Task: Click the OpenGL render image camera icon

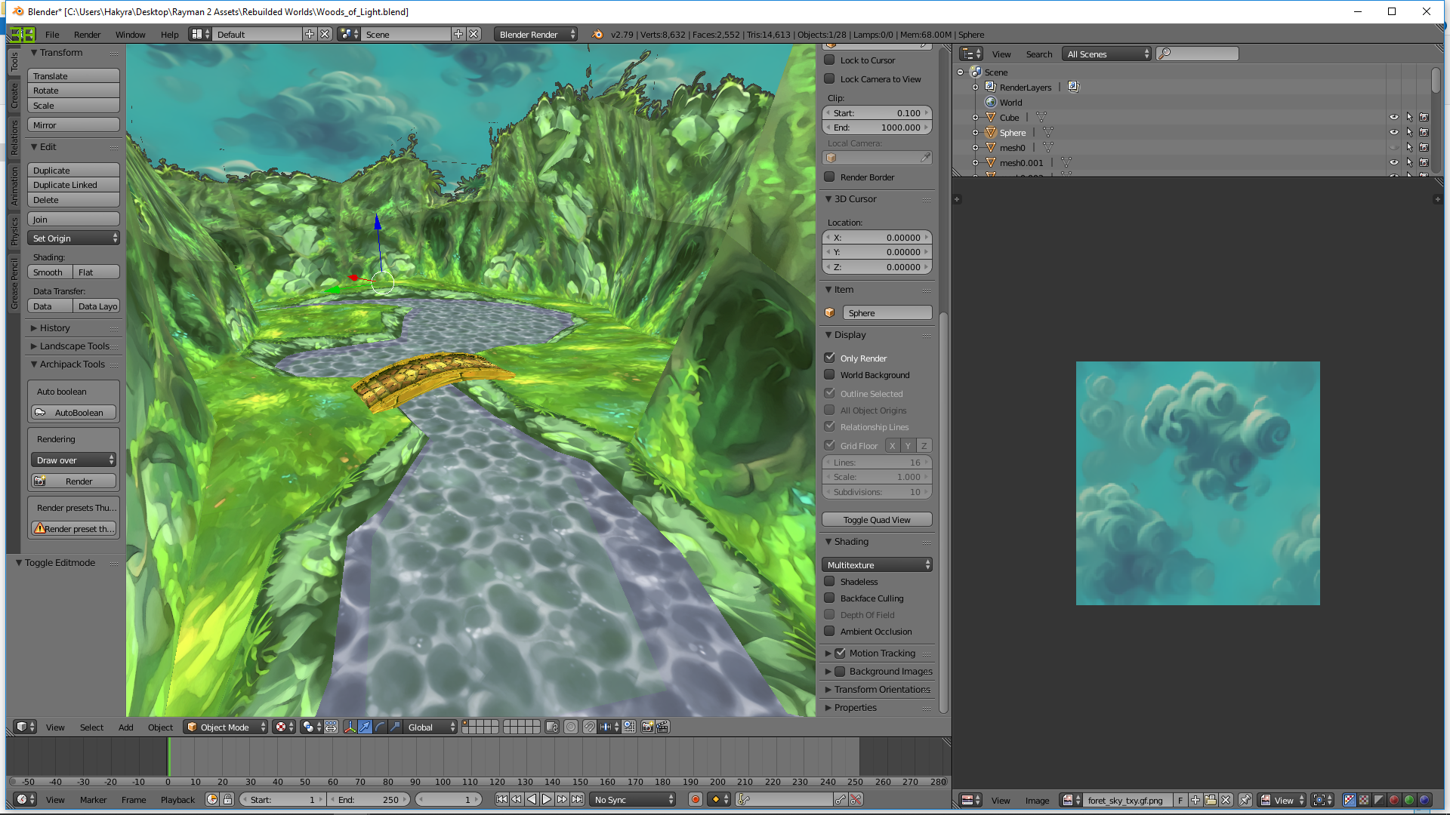Action: click(x=647, y=727)
